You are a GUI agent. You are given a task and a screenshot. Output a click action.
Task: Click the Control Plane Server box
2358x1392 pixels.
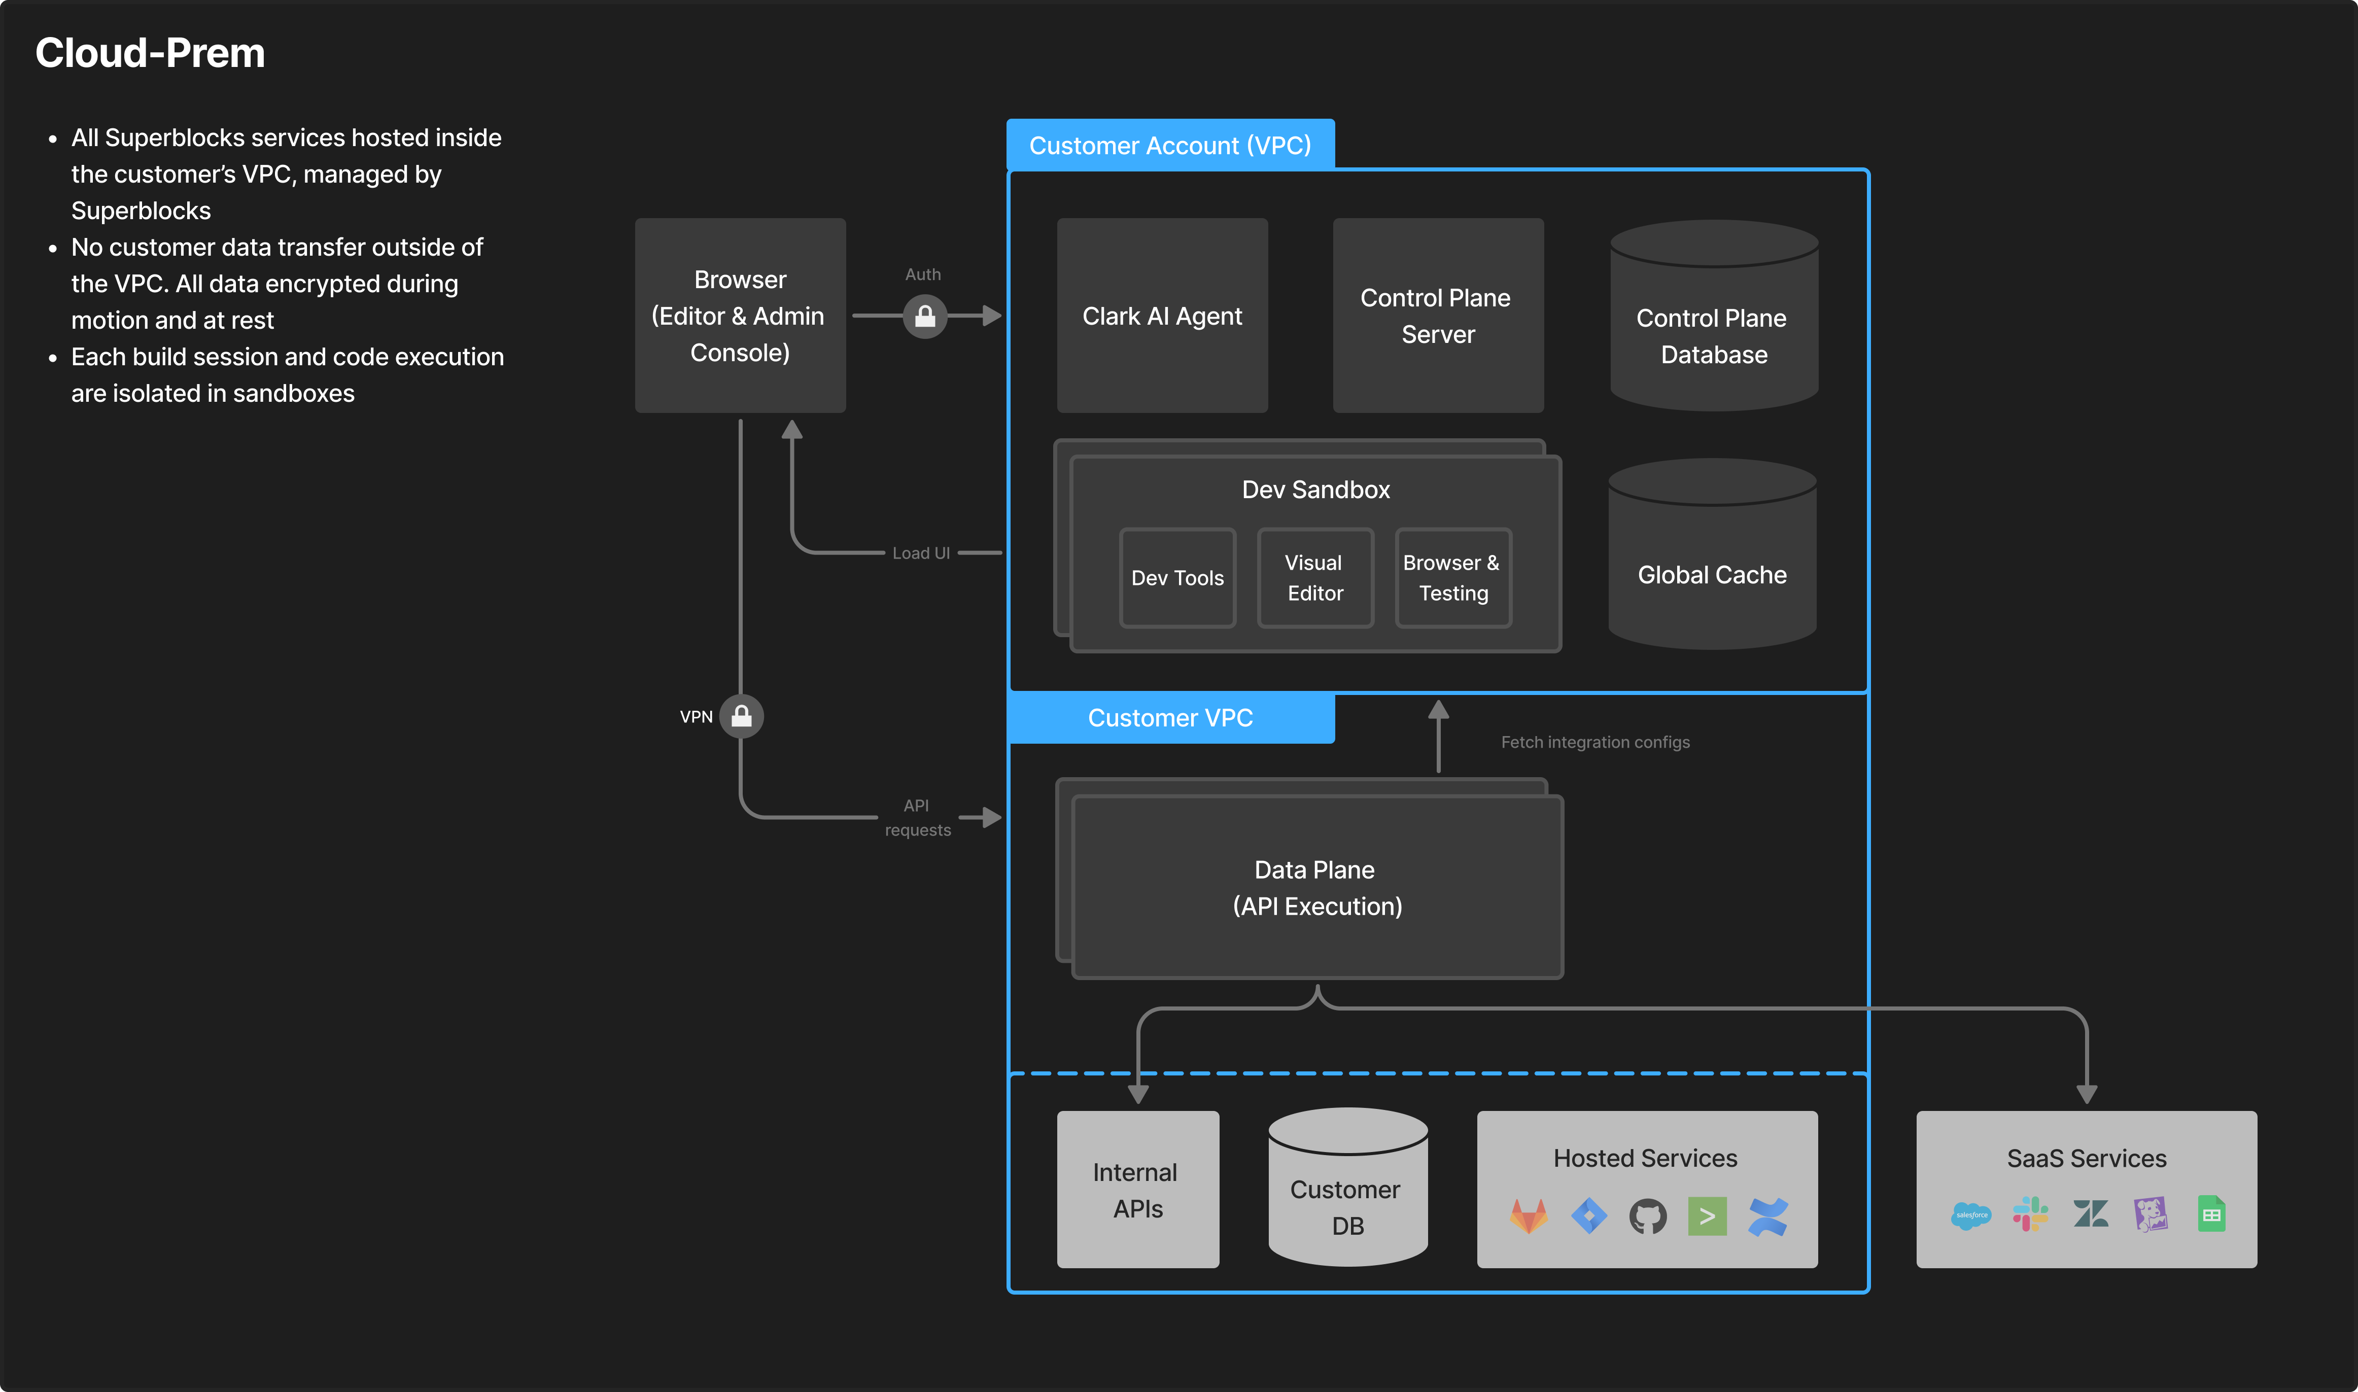[1437, 316]
